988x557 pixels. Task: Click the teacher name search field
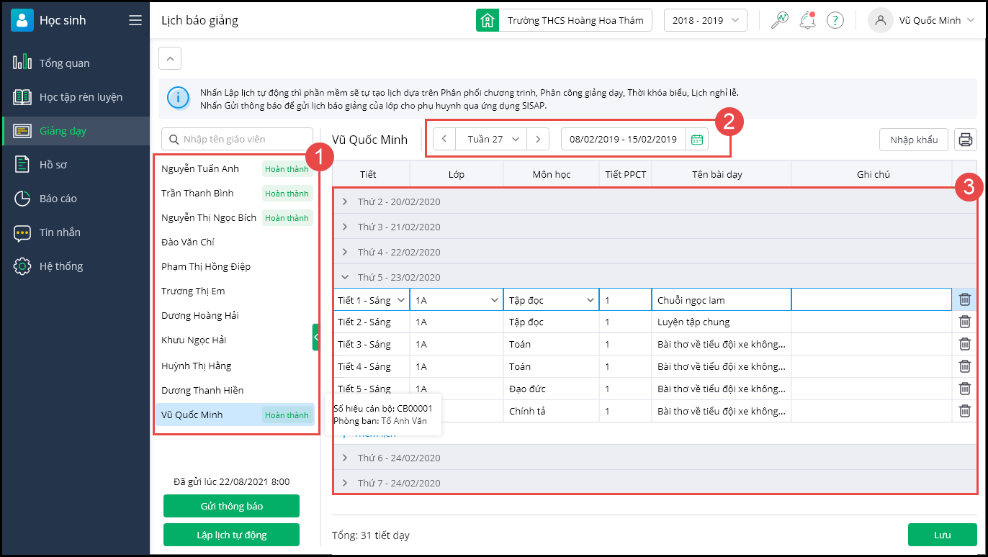[238, 139]
